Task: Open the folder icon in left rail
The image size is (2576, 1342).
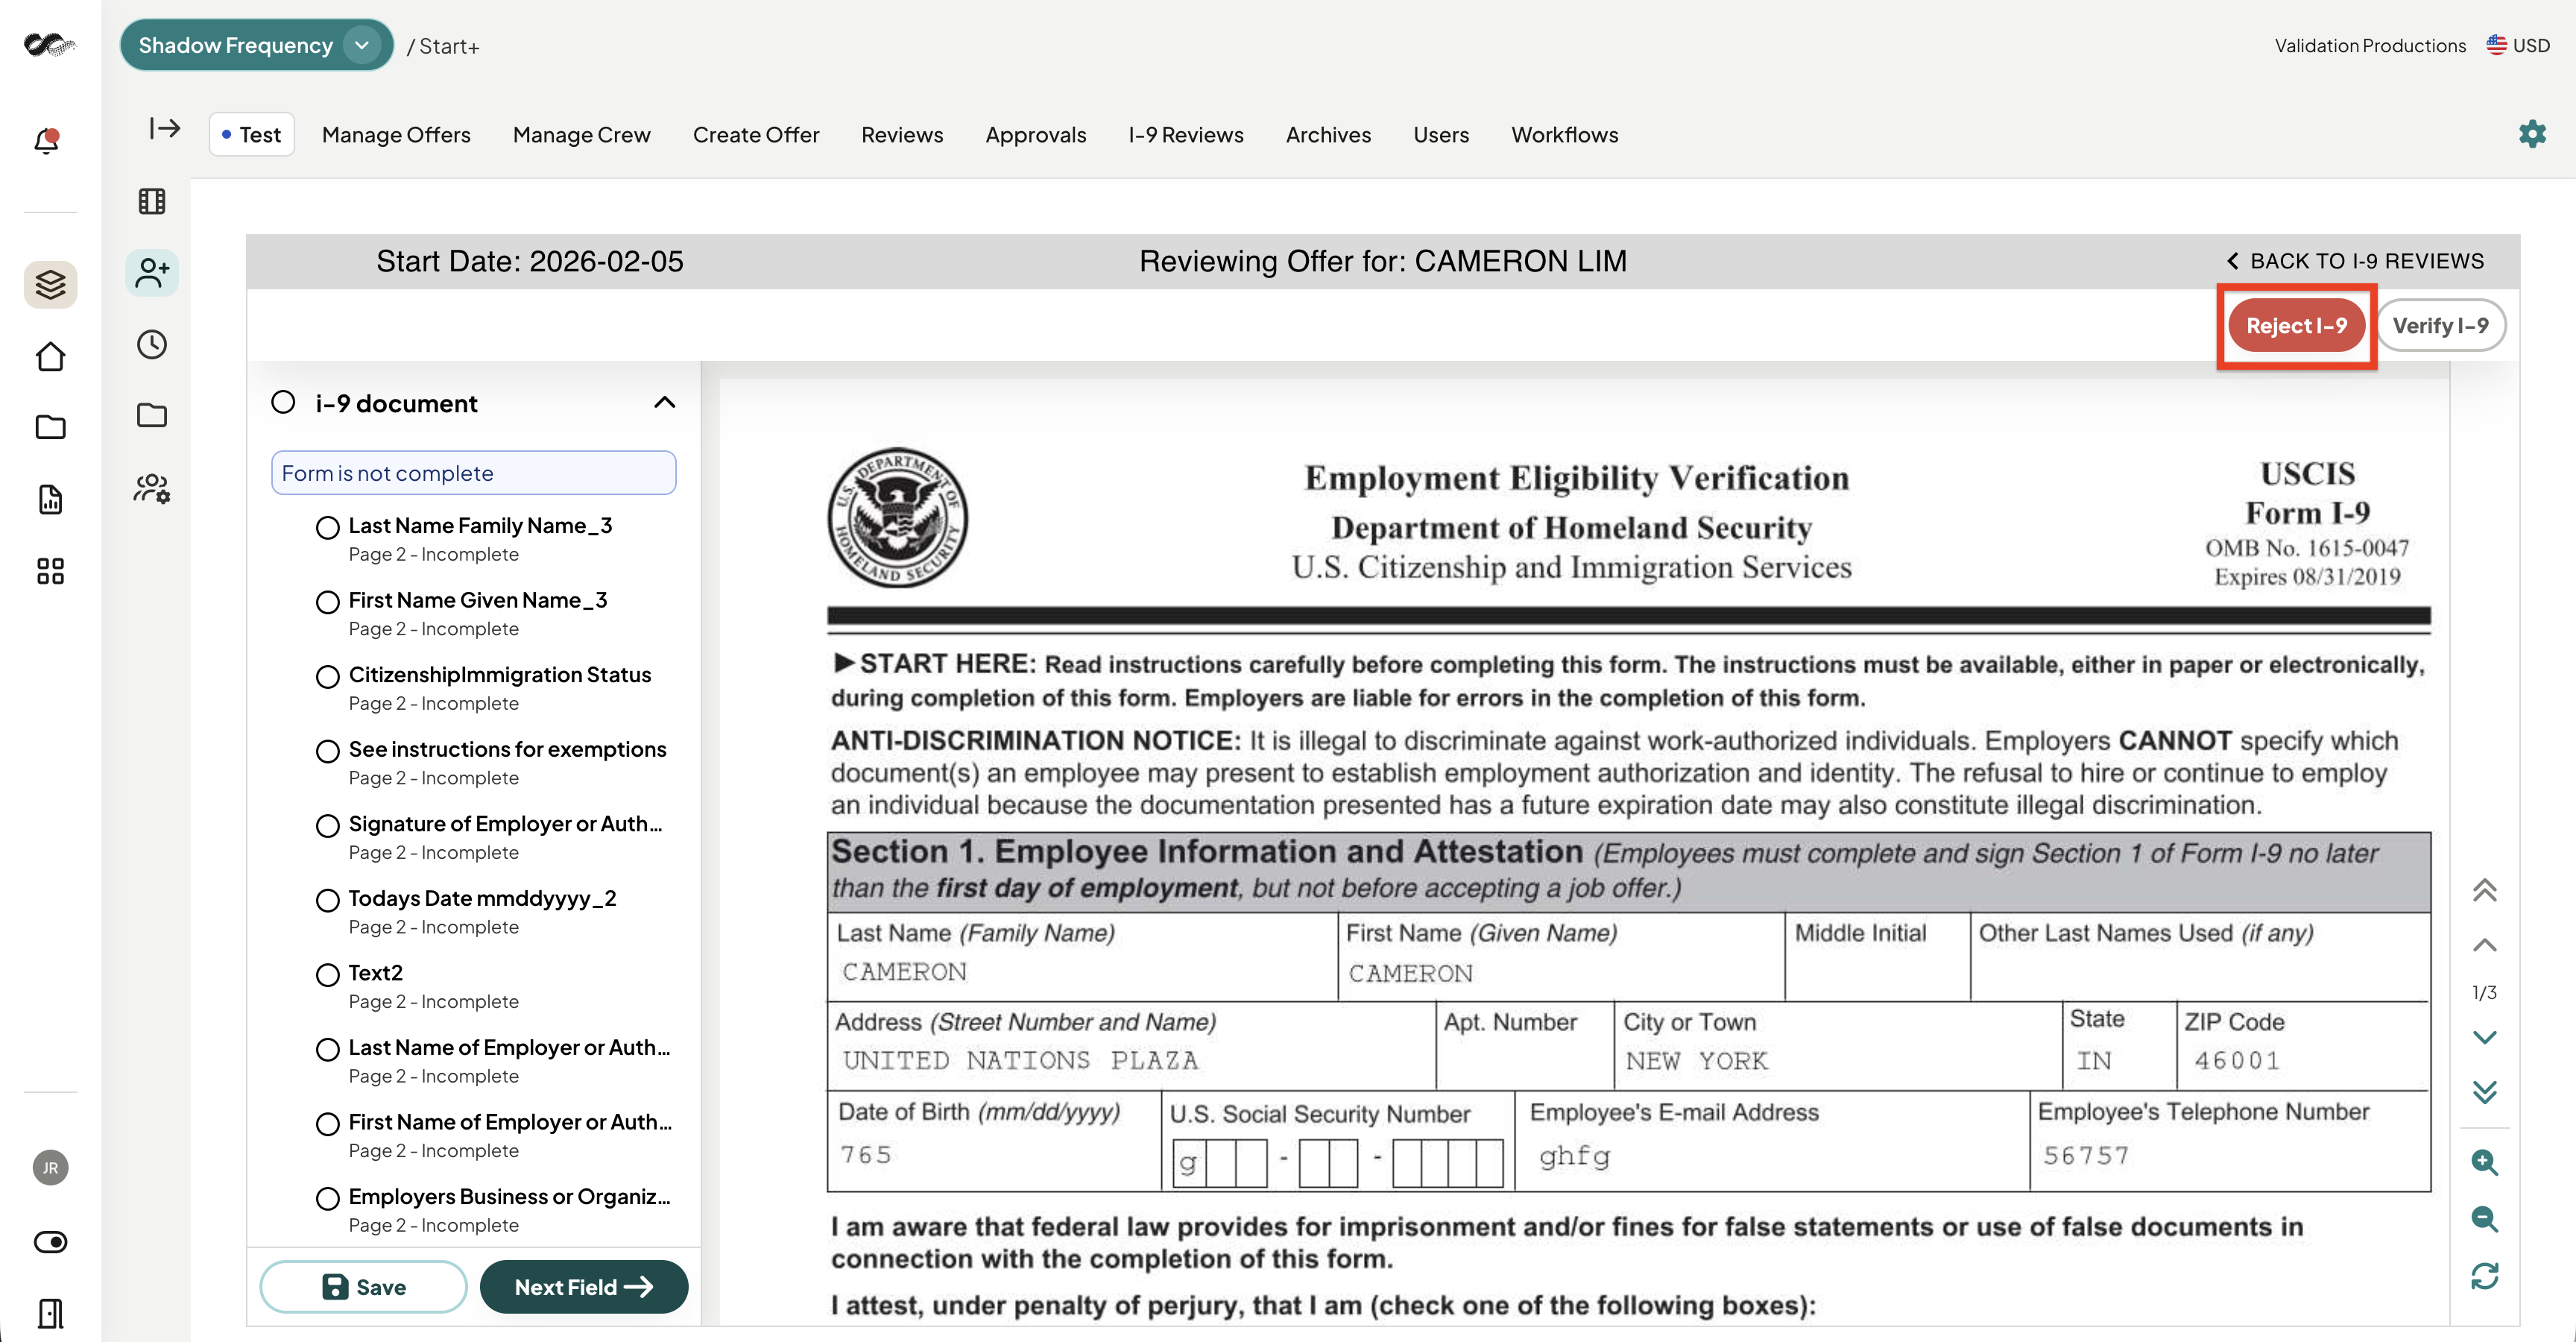Action: click(x=50, y=427)
